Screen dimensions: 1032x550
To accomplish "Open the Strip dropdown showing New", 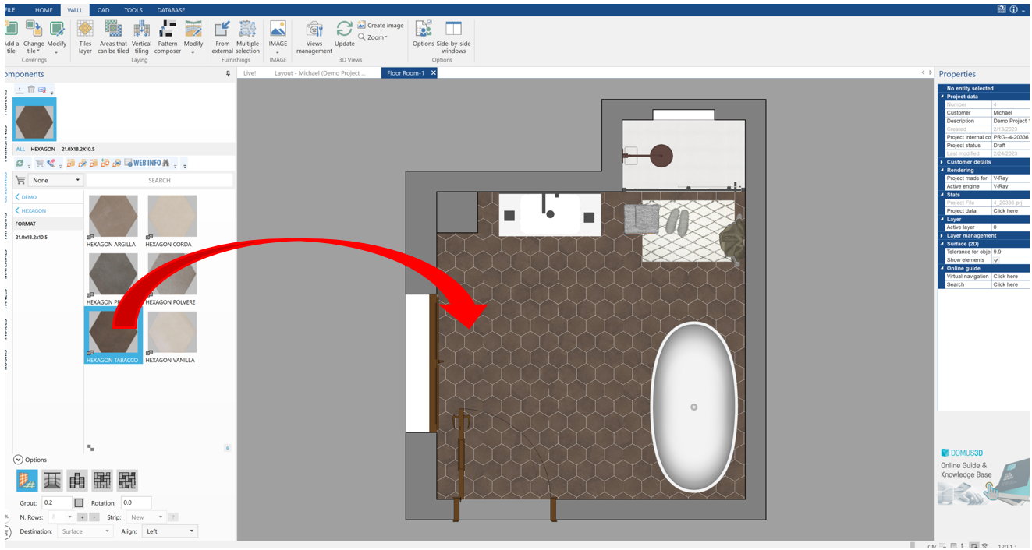I will point(145,517).
